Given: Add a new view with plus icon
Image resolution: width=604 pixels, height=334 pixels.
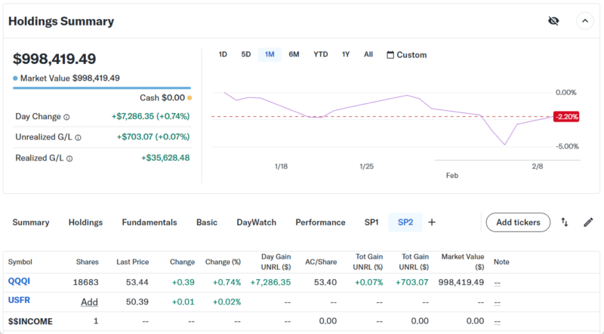Looking at the screenshot, I should tap(432, 222).
